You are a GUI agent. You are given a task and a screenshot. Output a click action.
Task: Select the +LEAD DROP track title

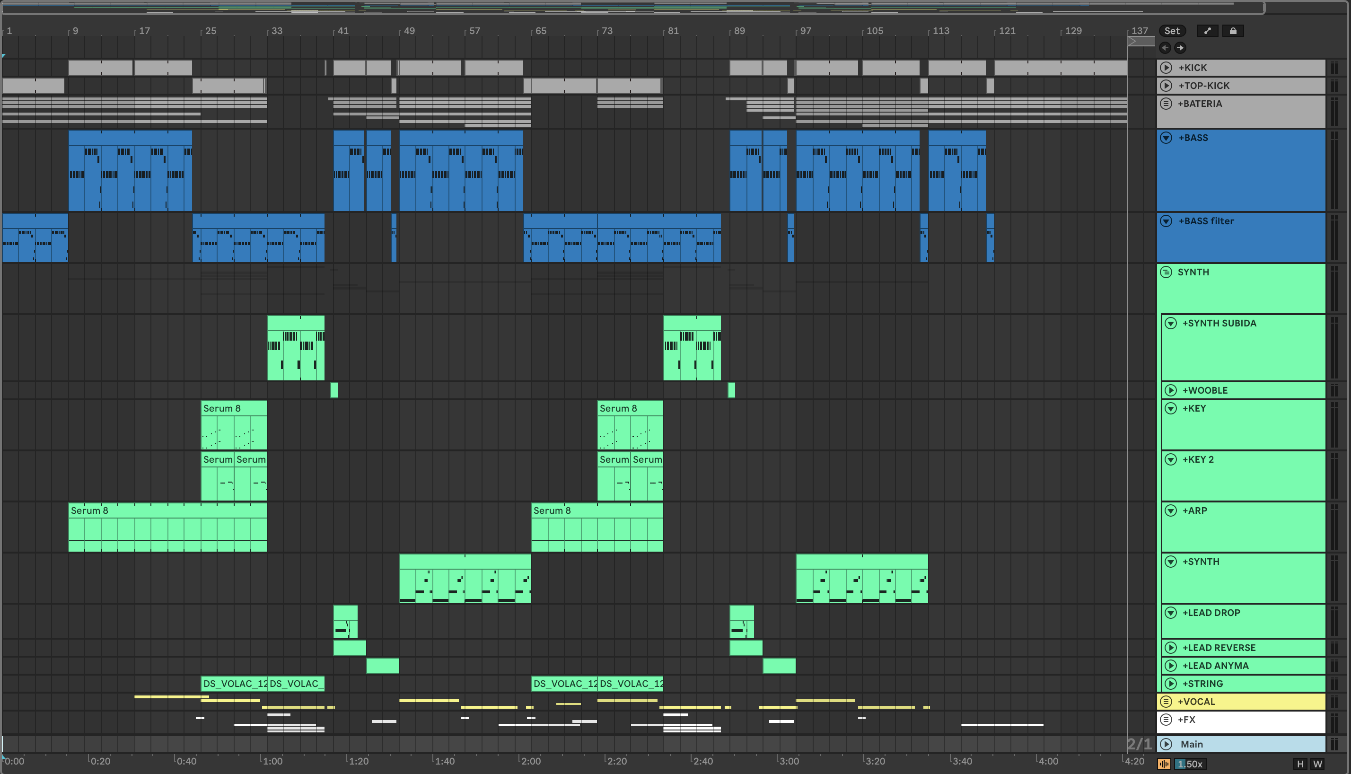(x=1211, y=612)
